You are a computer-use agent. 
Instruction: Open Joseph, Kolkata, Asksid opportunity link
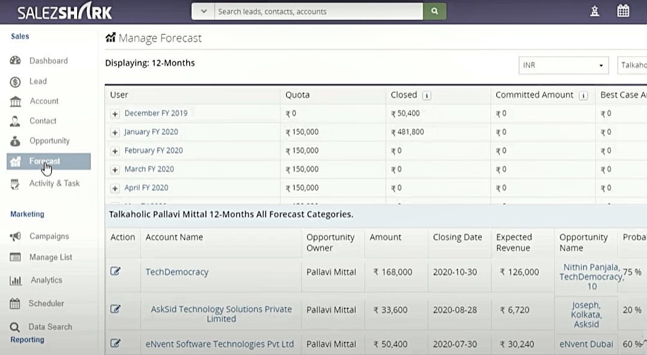[x=586, y=315]
